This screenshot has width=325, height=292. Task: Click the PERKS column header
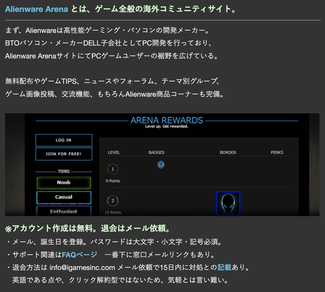pyautogui.click(x=277, y=152)
